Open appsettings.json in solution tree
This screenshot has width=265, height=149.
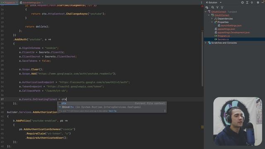[226, 29]
